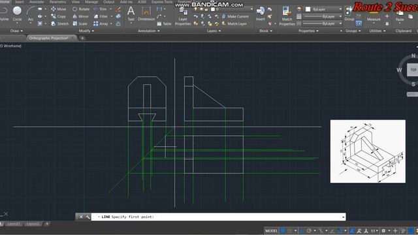
Task: Expand the Properties panel dropdown
Action: pos(308,31)
